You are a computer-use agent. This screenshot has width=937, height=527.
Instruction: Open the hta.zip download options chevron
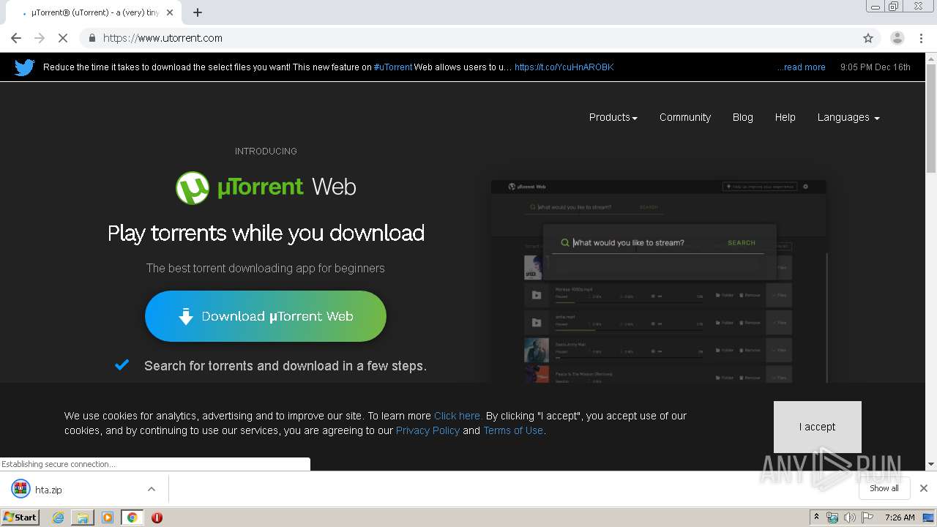(152, 489)
